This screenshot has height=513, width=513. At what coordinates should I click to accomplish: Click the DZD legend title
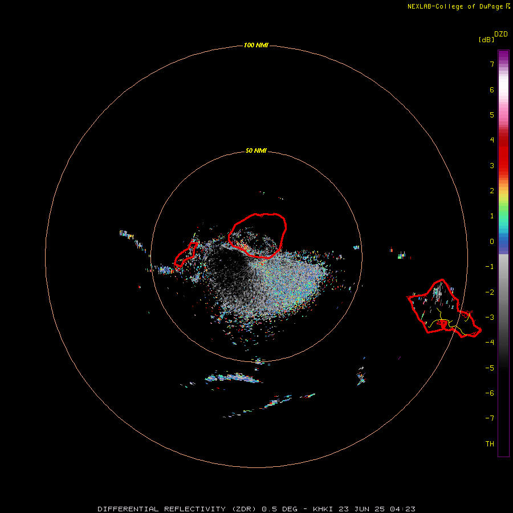click(501, 34)
